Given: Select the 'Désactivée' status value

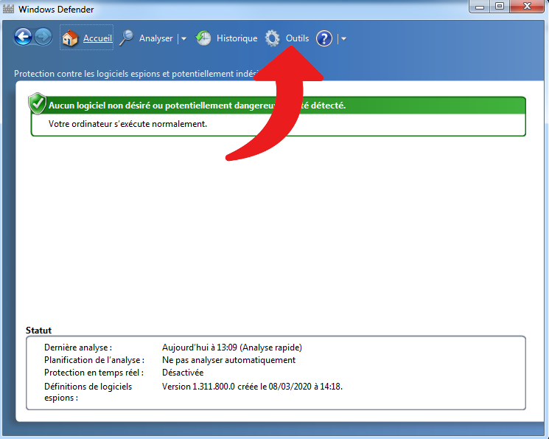Looking at the screenshot, I should pos(183,373).
